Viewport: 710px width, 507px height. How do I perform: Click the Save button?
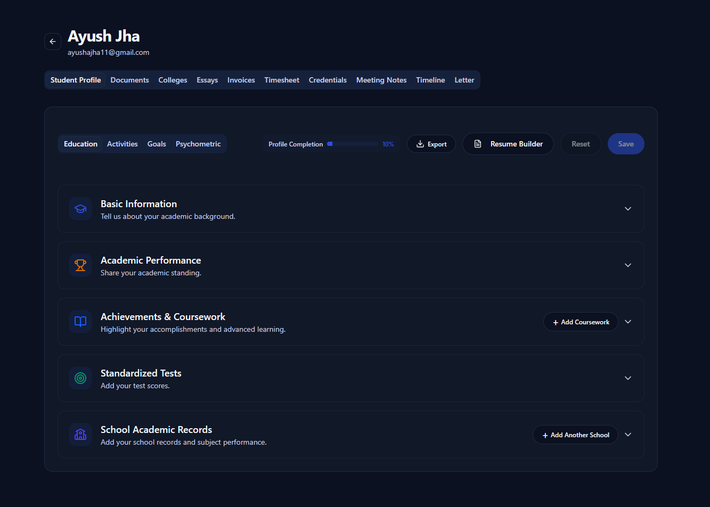click(626, 144)
